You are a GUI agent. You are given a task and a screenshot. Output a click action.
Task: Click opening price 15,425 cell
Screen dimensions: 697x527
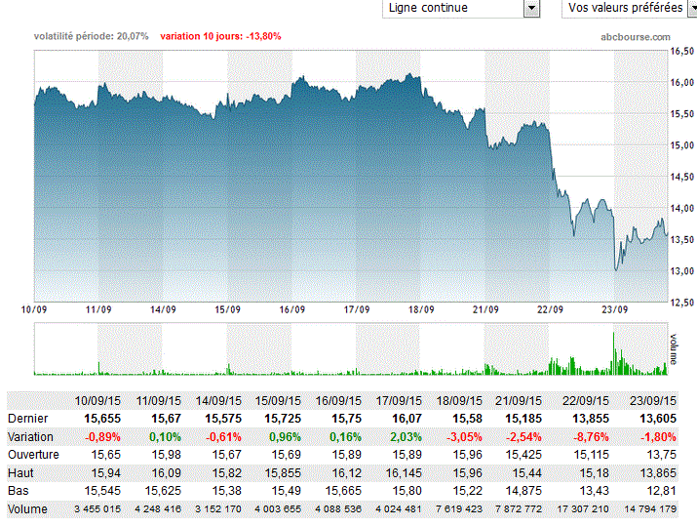pos(523,455)
